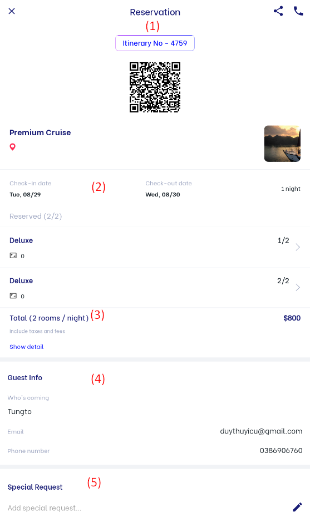The image size is (310, 522).
Task: Select the check-in date Tue, 08/29
Action: tap(25, 194)
